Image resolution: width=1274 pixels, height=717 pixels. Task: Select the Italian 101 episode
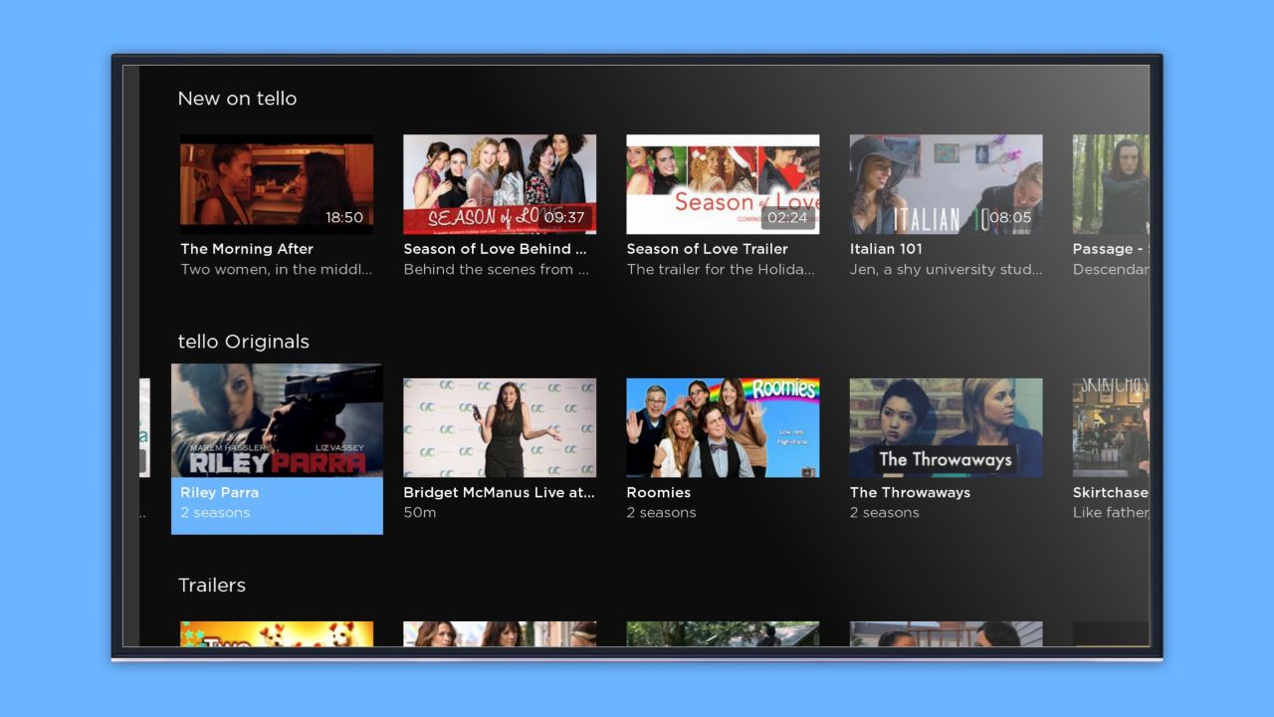point(946,184)
